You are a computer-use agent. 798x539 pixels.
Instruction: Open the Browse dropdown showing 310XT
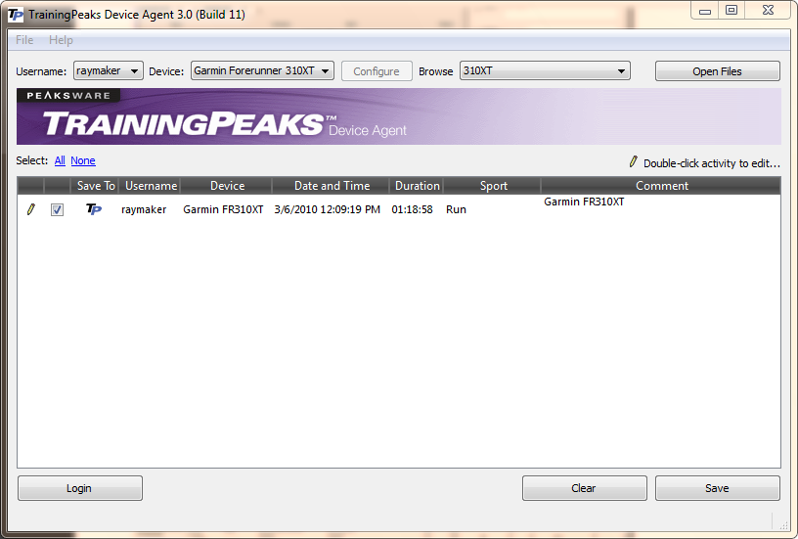click(x=545, y=70)
